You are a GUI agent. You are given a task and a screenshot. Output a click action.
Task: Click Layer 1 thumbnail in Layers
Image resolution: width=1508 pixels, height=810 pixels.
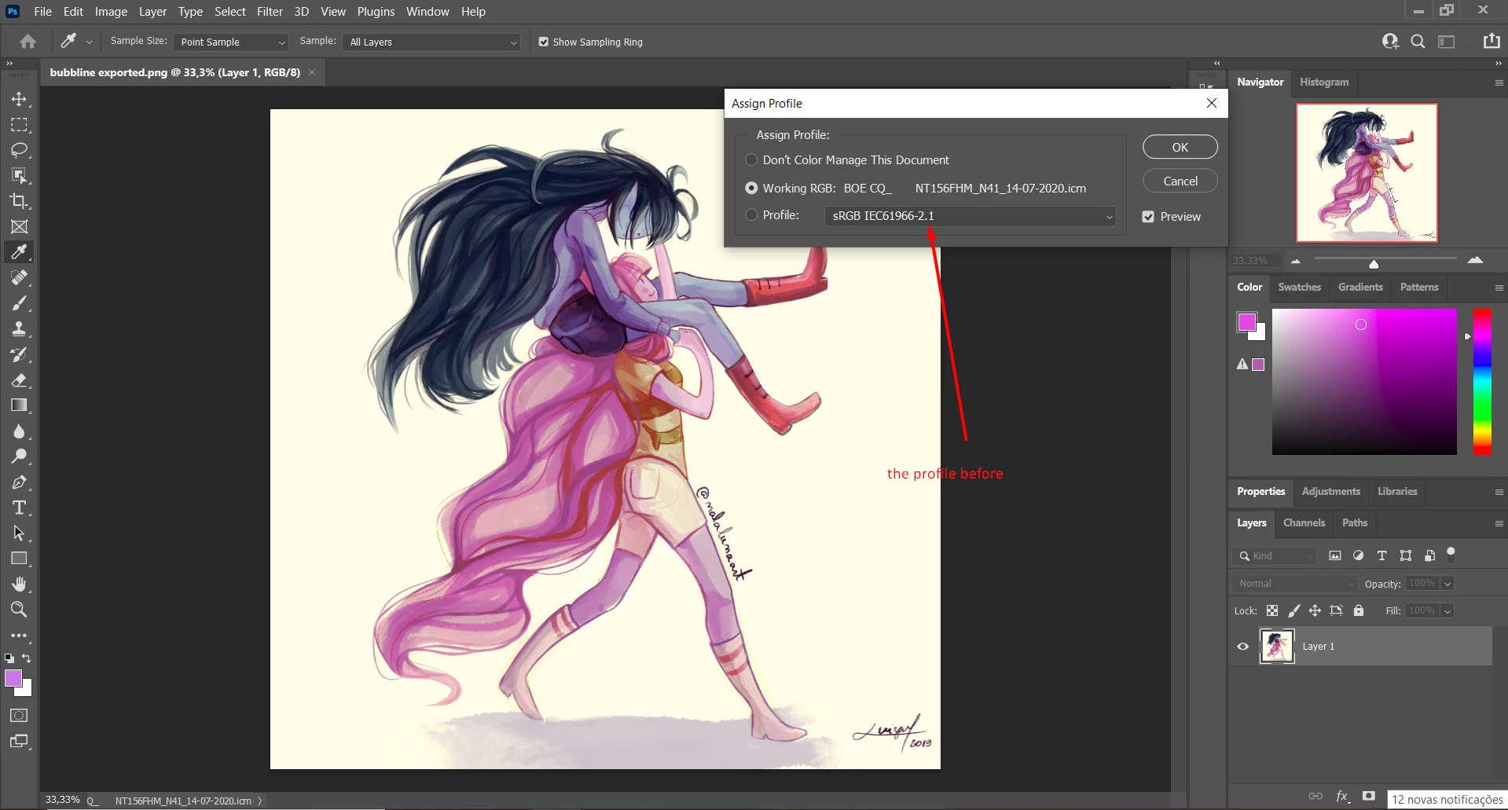1277,647
